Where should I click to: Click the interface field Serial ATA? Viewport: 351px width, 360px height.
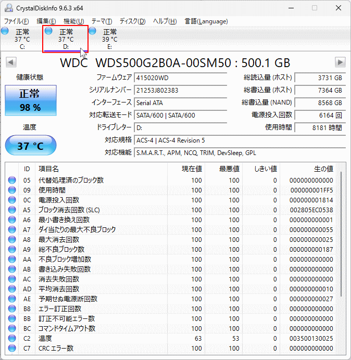click(x=181, y=102)
